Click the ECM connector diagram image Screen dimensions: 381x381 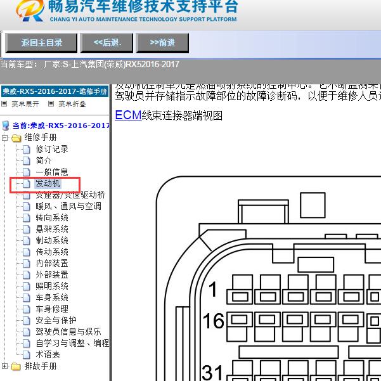point(269,278)
